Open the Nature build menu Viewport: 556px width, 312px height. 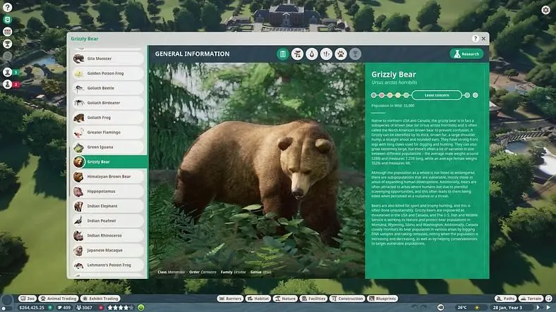click(285, 299)
